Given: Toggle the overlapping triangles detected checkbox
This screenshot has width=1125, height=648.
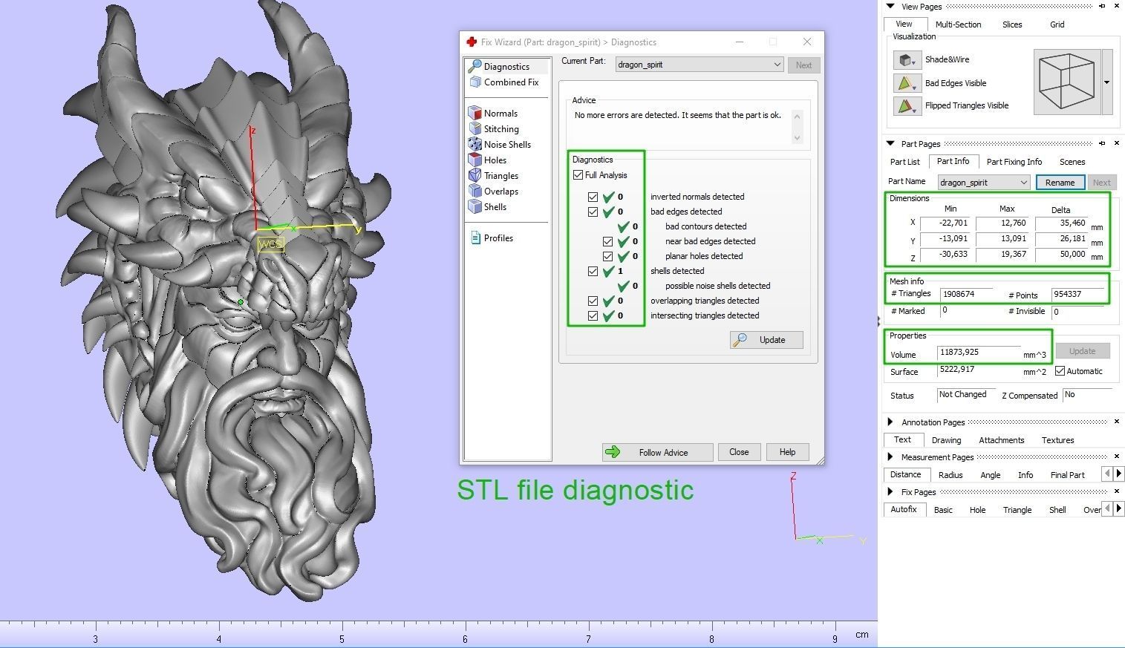Looking at the screenshot, I should pos(593,301).
